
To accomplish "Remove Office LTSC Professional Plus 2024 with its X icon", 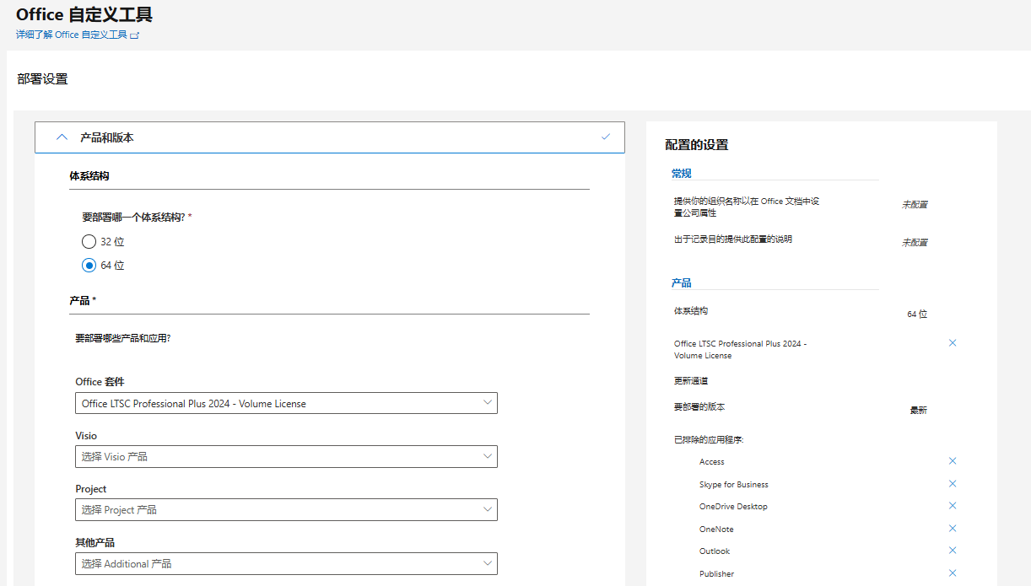I will tap(953, 343).
